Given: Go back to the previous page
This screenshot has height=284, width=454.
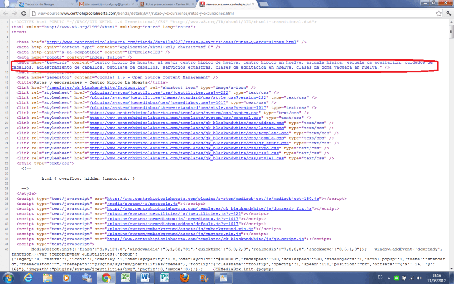Looking at the screenshot, I should click(5, 13).
